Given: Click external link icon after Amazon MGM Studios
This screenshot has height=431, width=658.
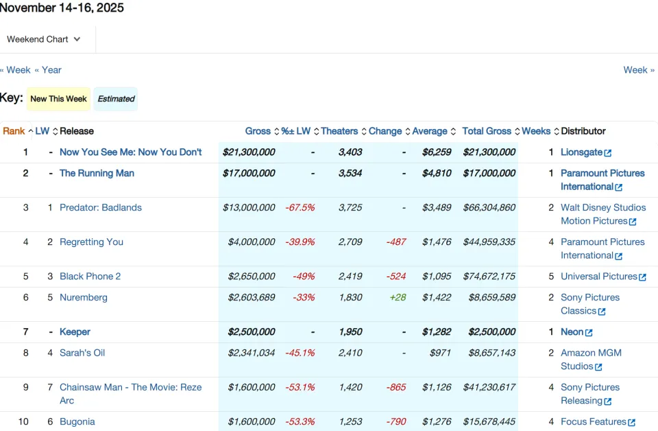Looking at the screenshot, I should coord(598,367).
